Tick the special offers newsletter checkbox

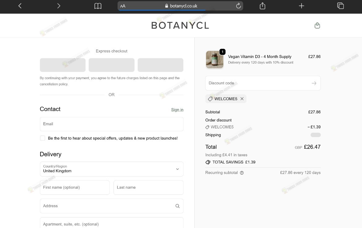(42, 138)
